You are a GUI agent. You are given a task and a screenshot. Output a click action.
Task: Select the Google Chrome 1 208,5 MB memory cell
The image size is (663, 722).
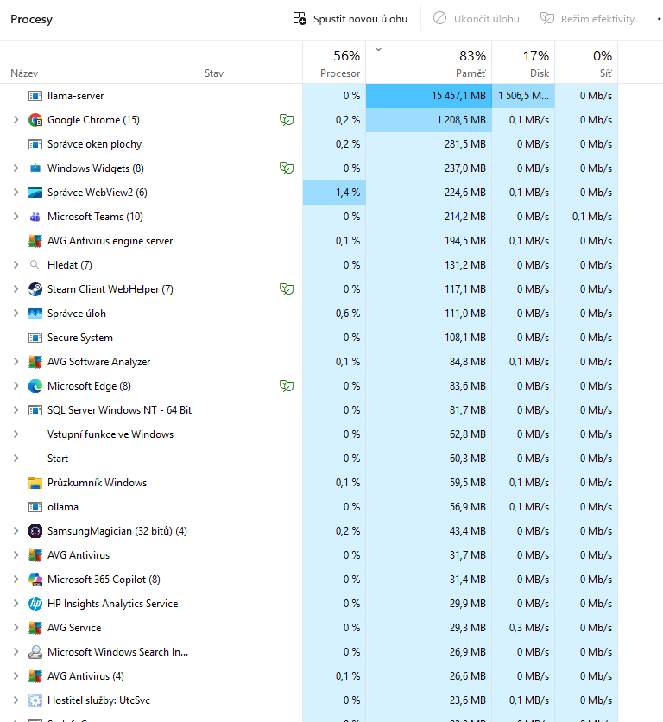pyautogui.click(x=429, y=120)
